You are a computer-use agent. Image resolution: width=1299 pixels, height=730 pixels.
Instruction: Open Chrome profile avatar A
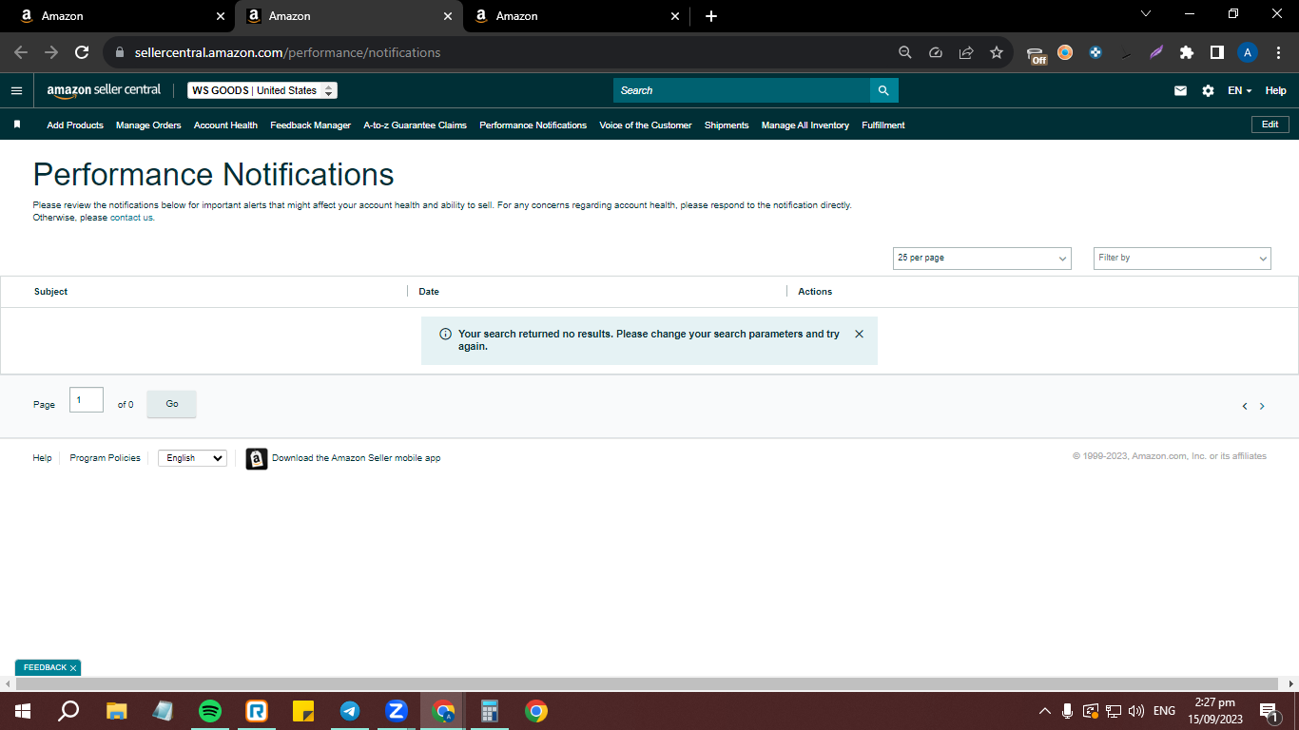(1248, 52)
